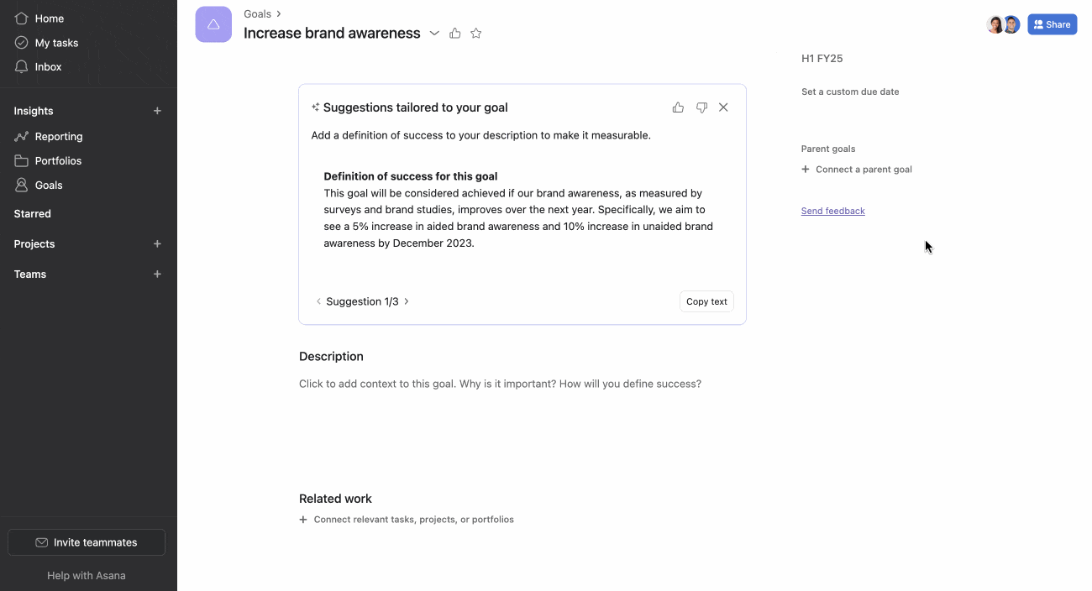The image size is (1092, 591).
Task: Give thumbs up to the suggestion
Action: pos(678,107)
